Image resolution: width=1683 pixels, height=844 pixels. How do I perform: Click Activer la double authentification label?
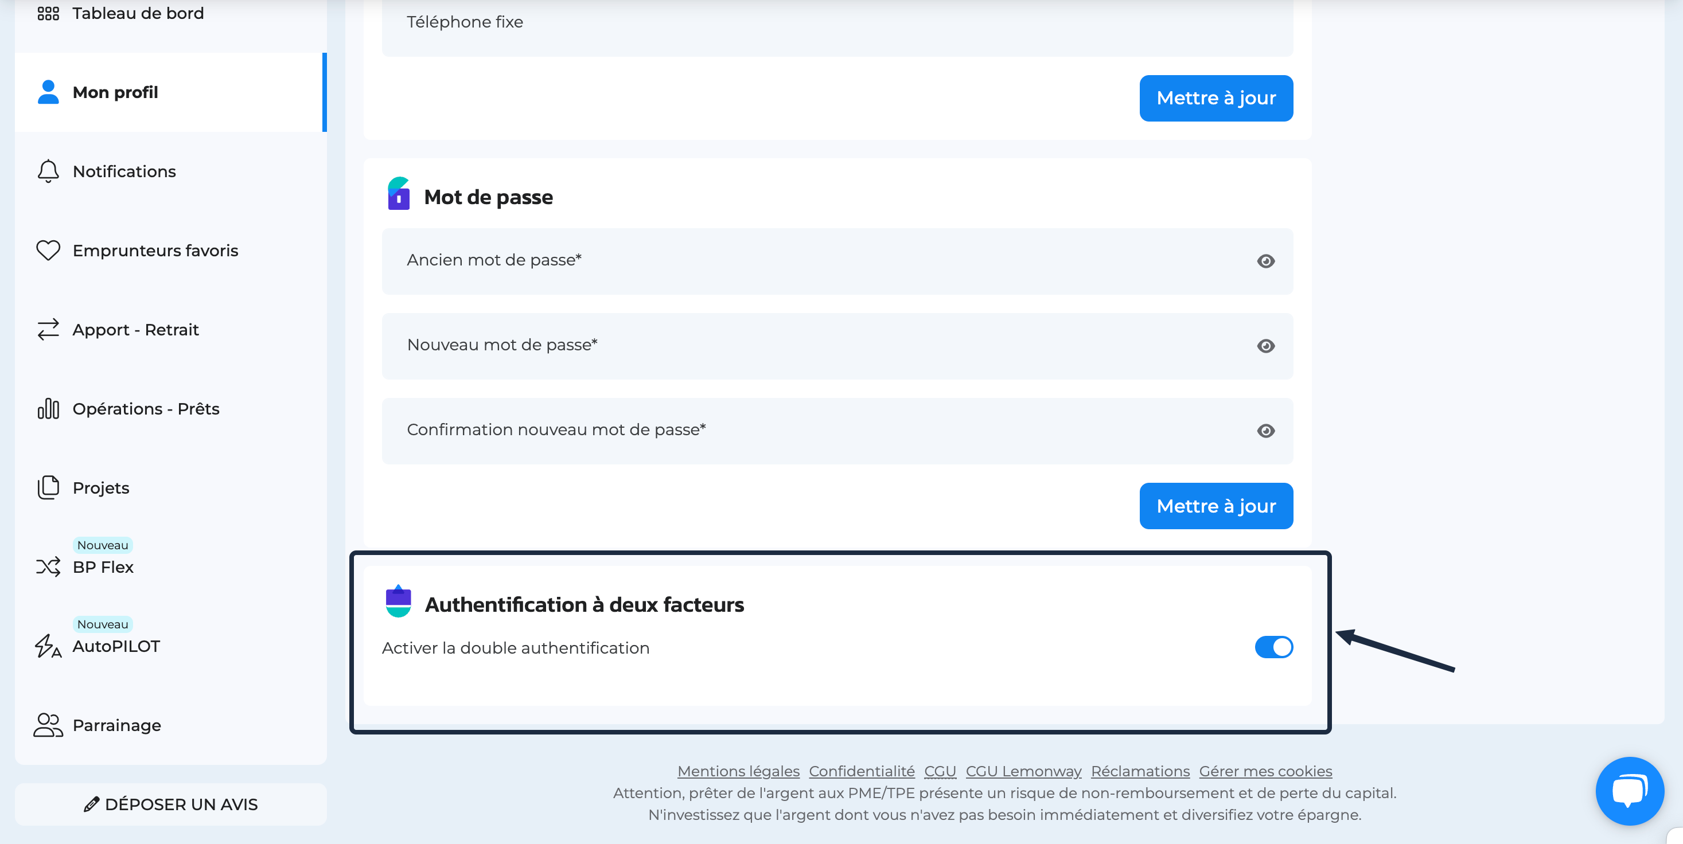click(x=516, y=648)
